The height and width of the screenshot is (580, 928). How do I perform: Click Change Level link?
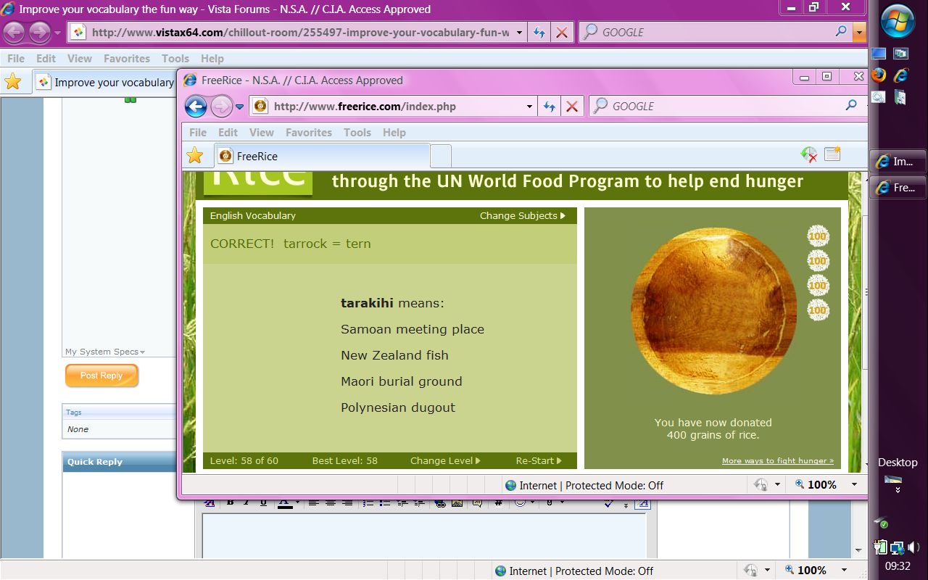click(445, 460)
